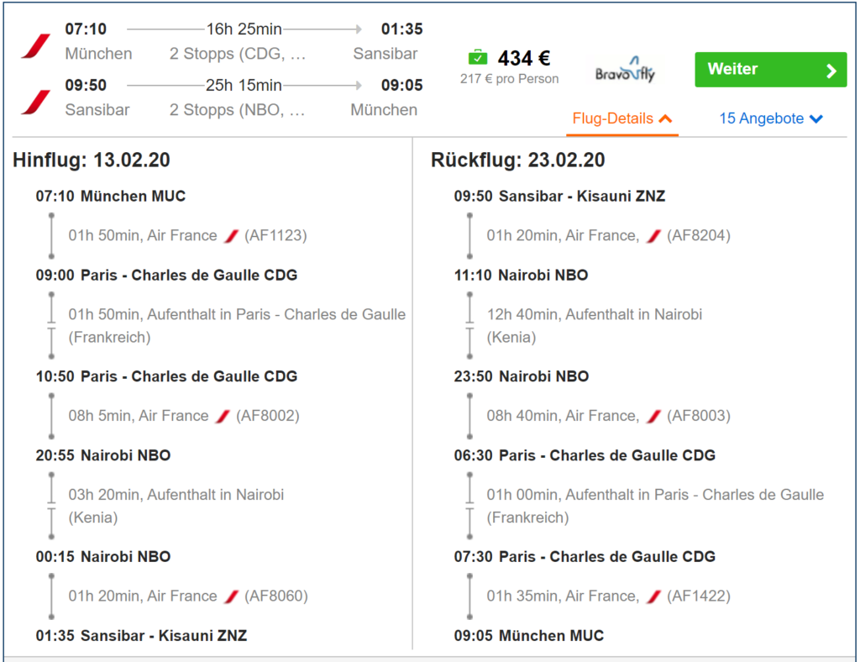Click the arrow next to 15 Angebote
860x662 pixels.
816,118
